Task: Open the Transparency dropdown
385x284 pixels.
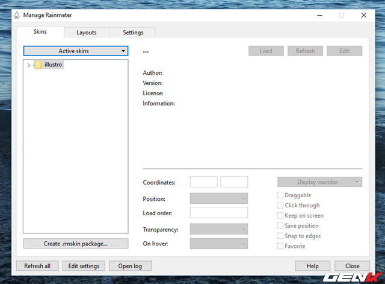Action: click(219, 229)
